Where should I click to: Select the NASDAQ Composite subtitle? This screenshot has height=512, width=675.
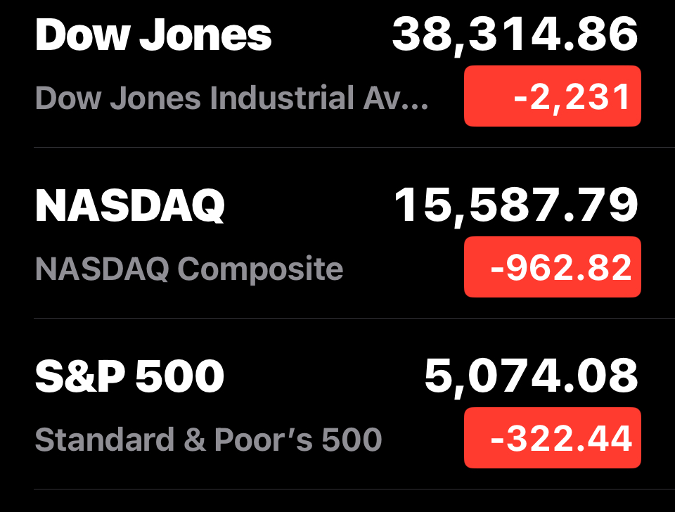[189, 269]
